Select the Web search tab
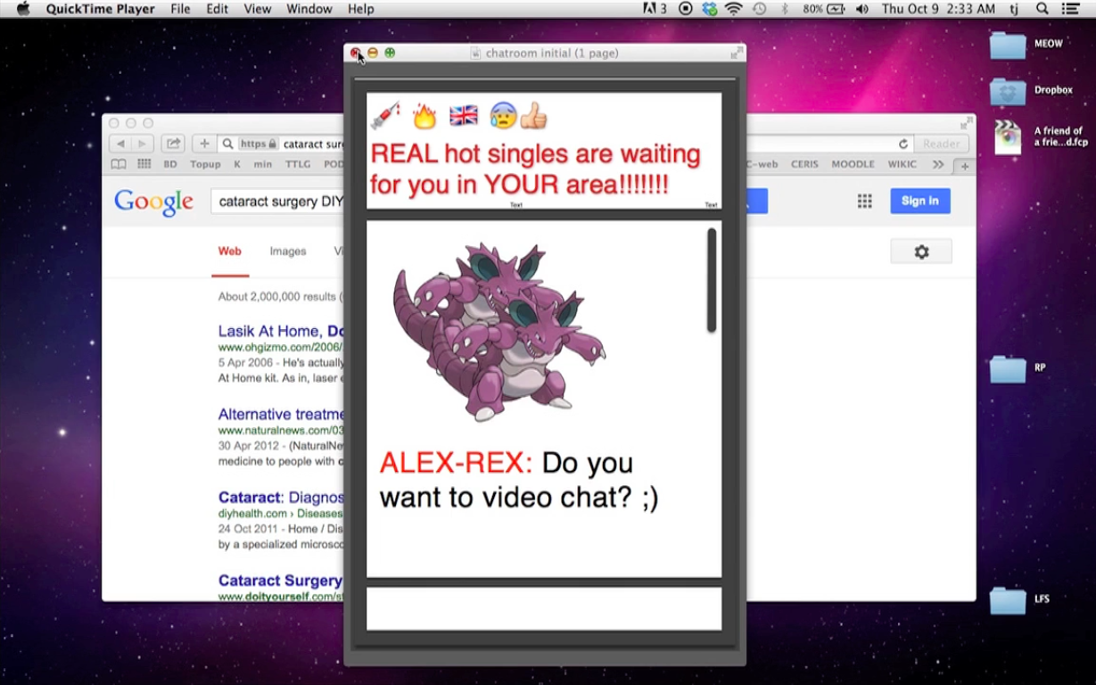1096x685 pixels. pyautogui.click(x=230, y=252)
